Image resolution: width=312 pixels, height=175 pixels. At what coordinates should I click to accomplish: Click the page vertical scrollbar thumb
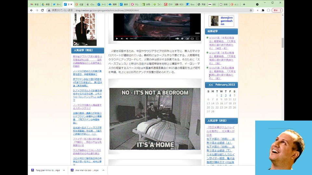click(x=282, y=43)
